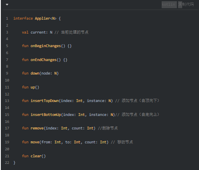Viewport: 199px width, 170px height.
Task: Click the text 'interface Applier<N> {'
Action: point(37,18)
